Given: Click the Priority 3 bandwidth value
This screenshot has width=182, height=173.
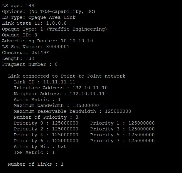Looking at the screenshot, I should coord(141,129).
